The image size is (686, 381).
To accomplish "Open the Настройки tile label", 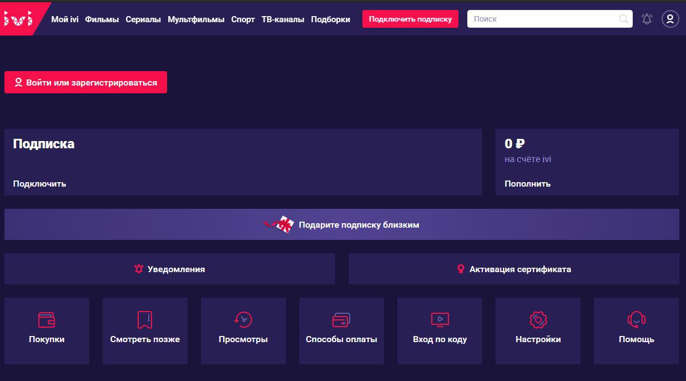I will click(x=538, y=339).
